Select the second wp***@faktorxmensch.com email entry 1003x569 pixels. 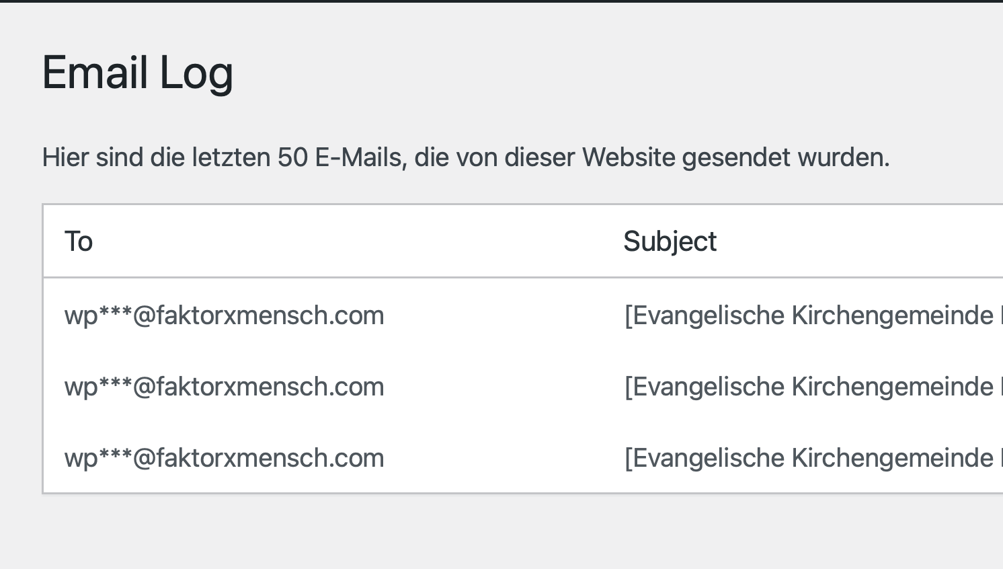225,386
